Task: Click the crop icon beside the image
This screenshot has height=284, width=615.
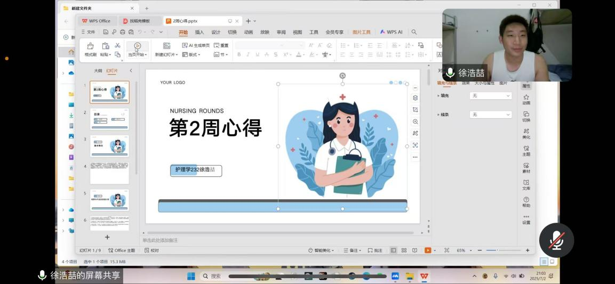Action: point(415,110)
